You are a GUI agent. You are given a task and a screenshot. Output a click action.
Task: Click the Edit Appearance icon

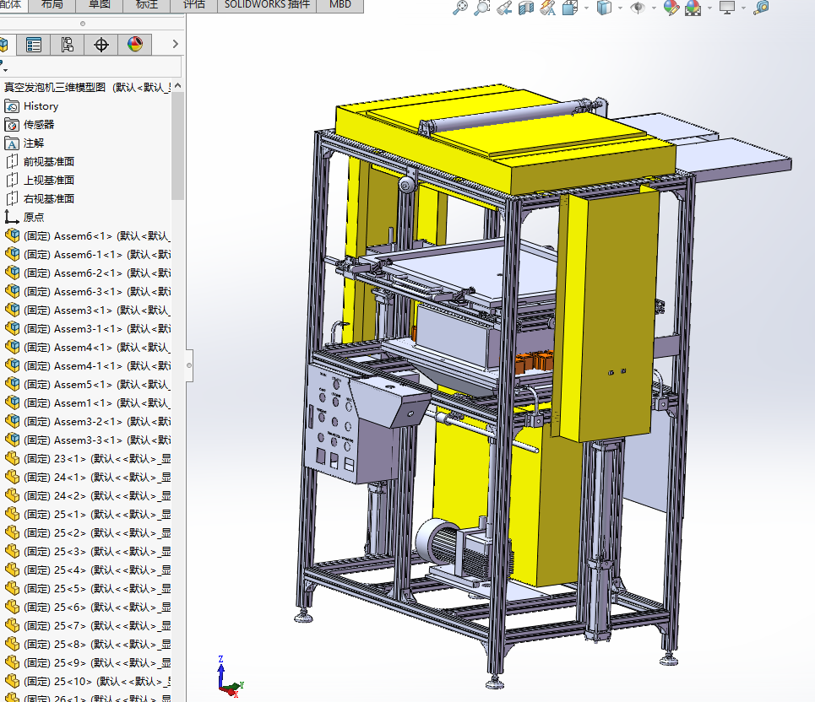click(x=671, y=8)
